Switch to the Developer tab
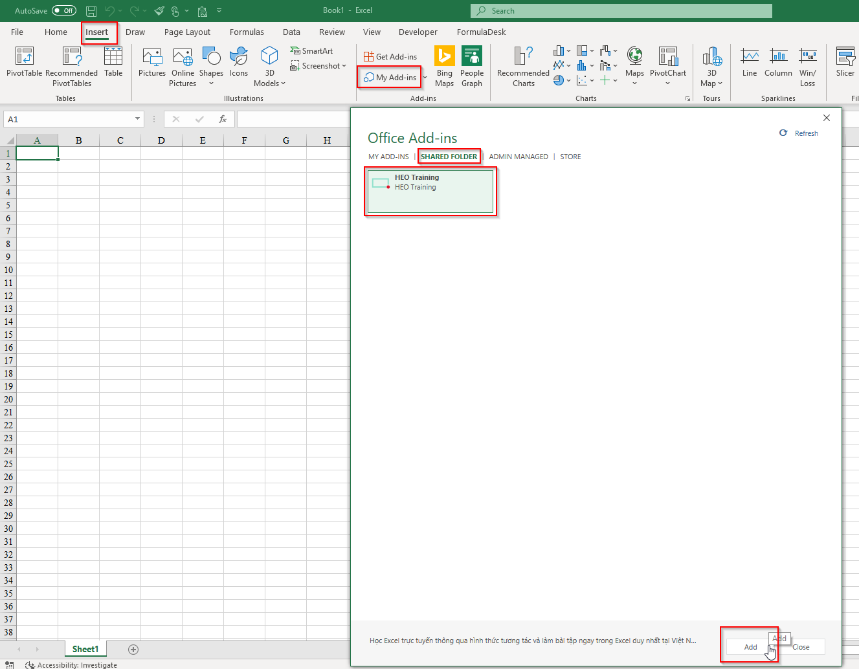Viewport: 859px width, 669px height. pos(418,32)
